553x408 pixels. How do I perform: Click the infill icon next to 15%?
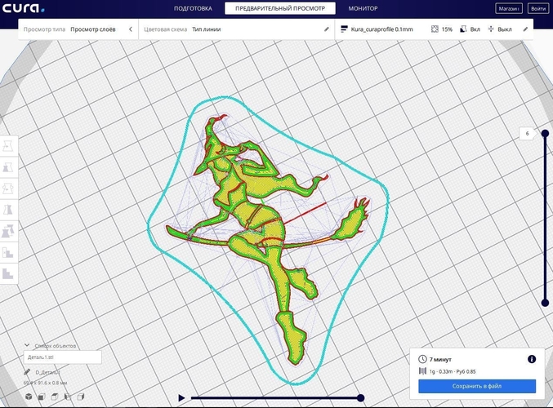tap(435, 29)
